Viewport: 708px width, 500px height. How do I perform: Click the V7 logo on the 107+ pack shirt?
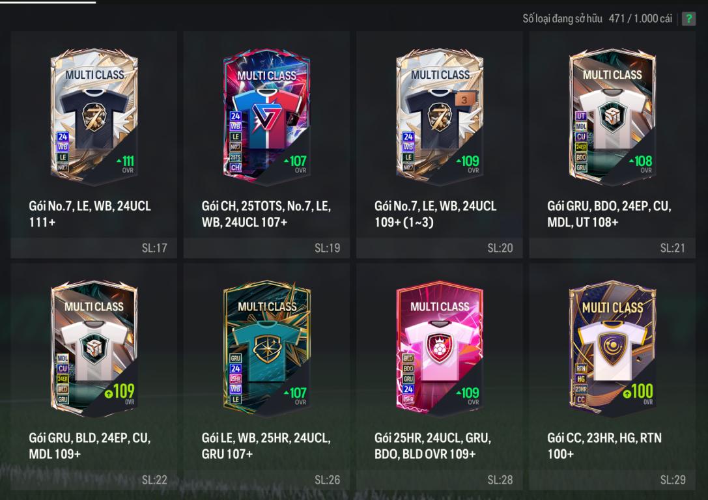(264, 118)
